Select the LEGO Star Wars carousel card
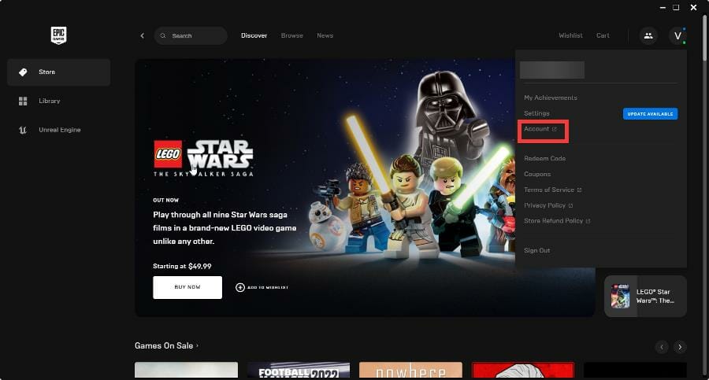 [x=645, y=296]
